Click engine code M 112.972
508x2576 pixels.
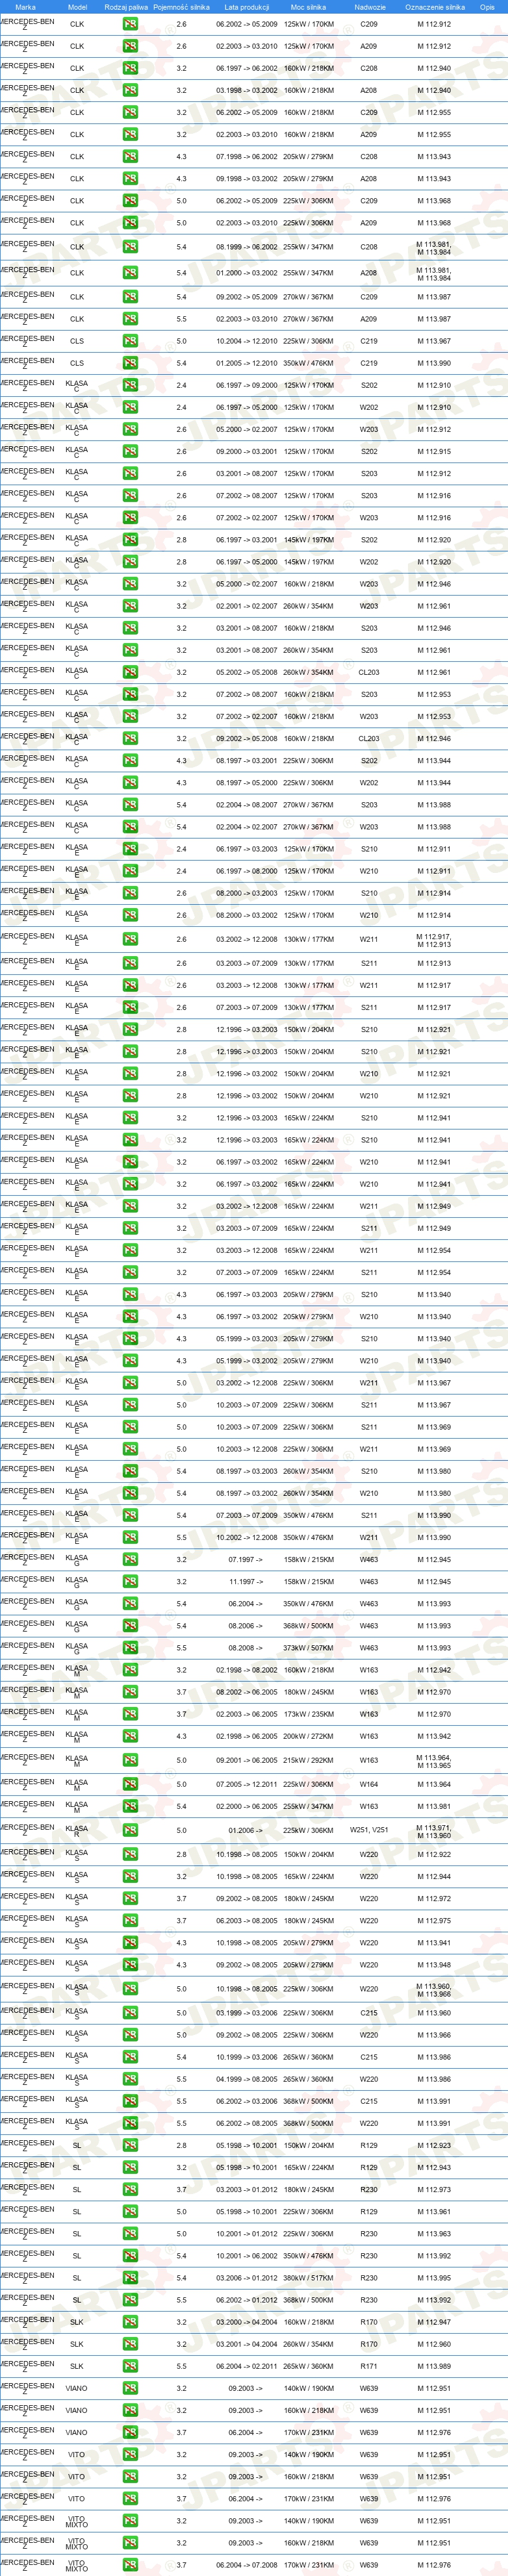(x=434, y=1898)
